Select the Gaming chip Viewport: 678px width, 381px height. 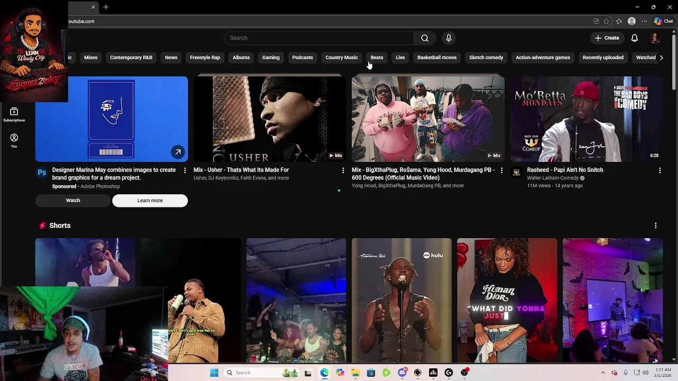click(271, 57)
